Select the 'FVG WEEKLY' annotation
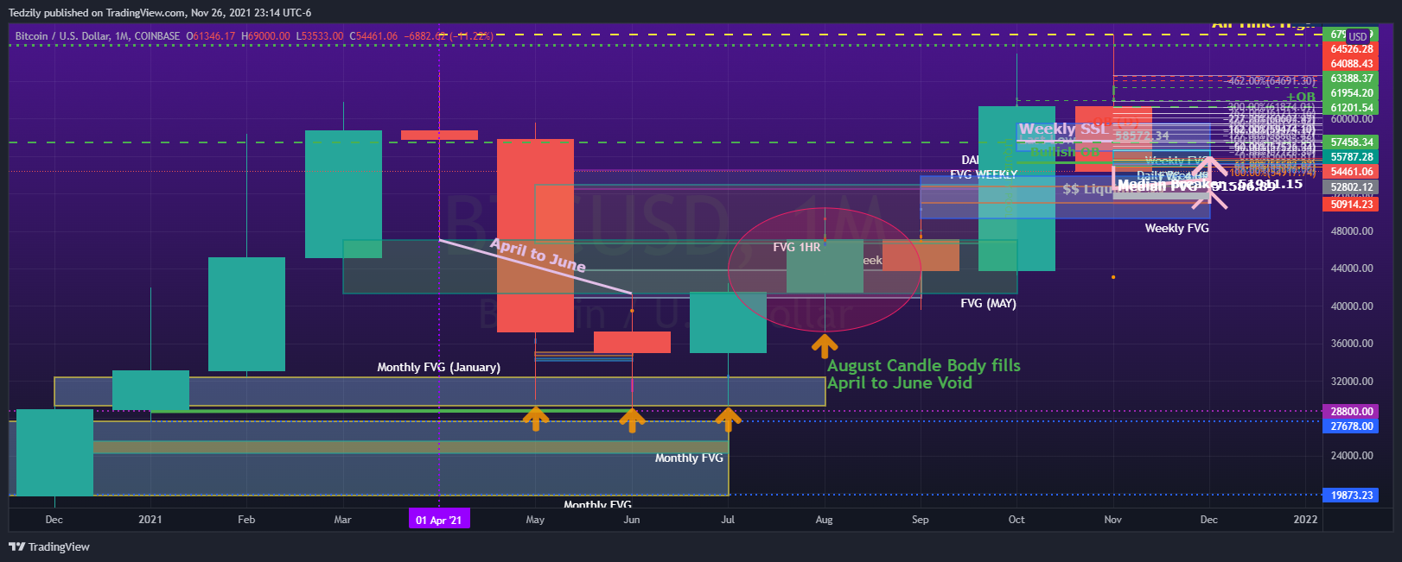 (984, 174)
